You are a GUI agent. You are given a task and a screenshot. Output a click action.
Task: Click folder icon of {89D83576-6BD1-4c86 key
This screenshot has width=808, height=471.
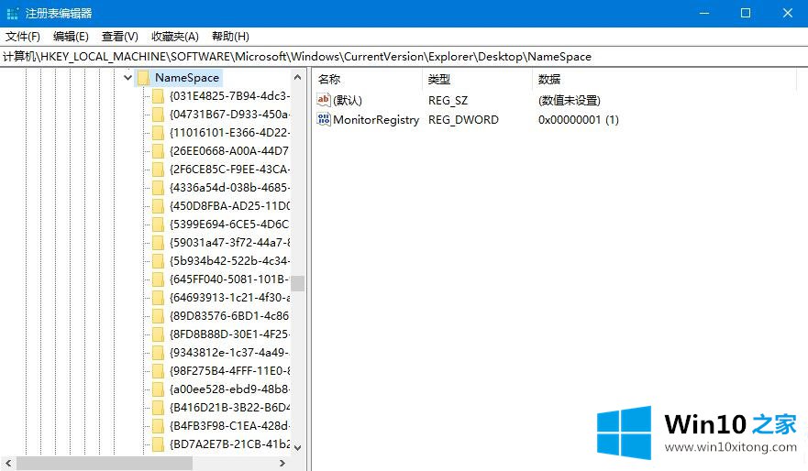pos(158,316)
